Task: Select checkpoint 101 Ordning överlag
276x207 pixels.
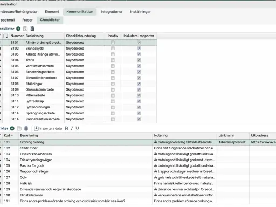Action: coord(138,142)
